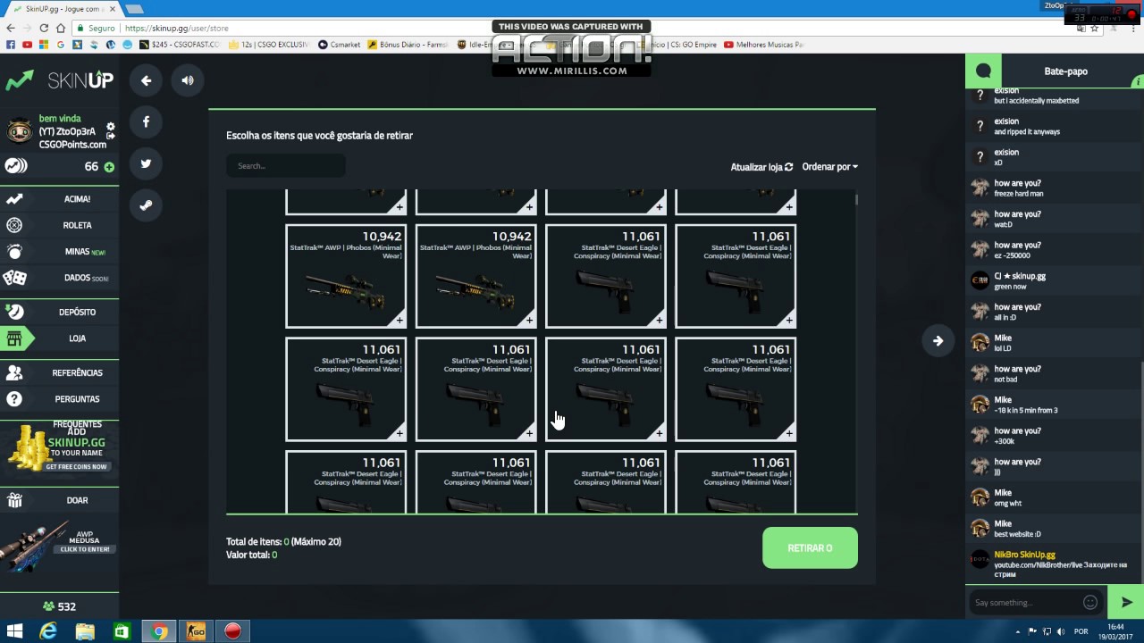Click the RETIRAR 0 button
This screenshot has height=643, width=1144.
810,547
